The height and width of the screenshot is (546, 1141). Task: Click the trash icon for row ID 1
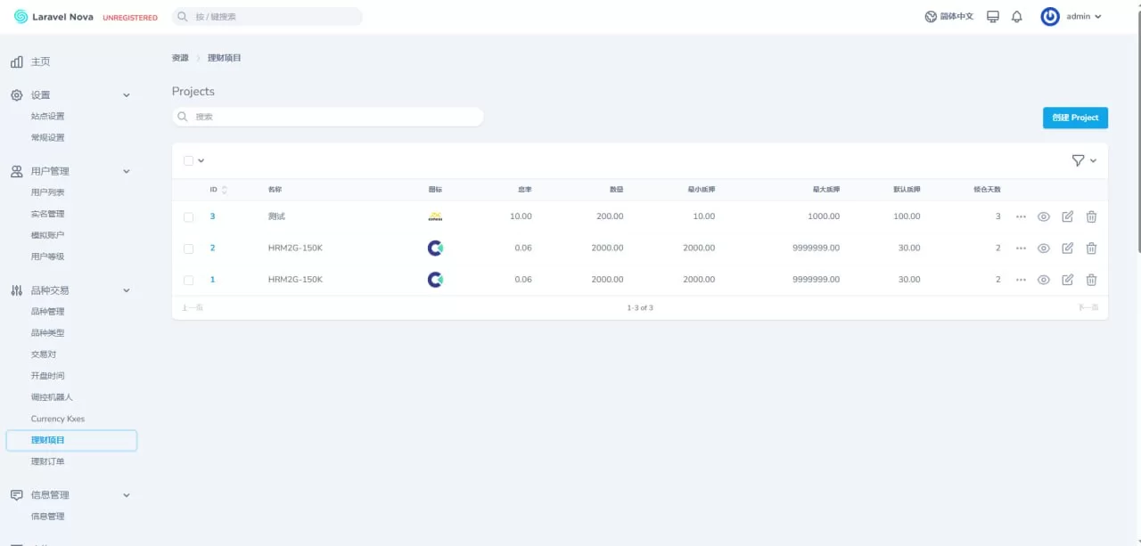point(1091,280)
